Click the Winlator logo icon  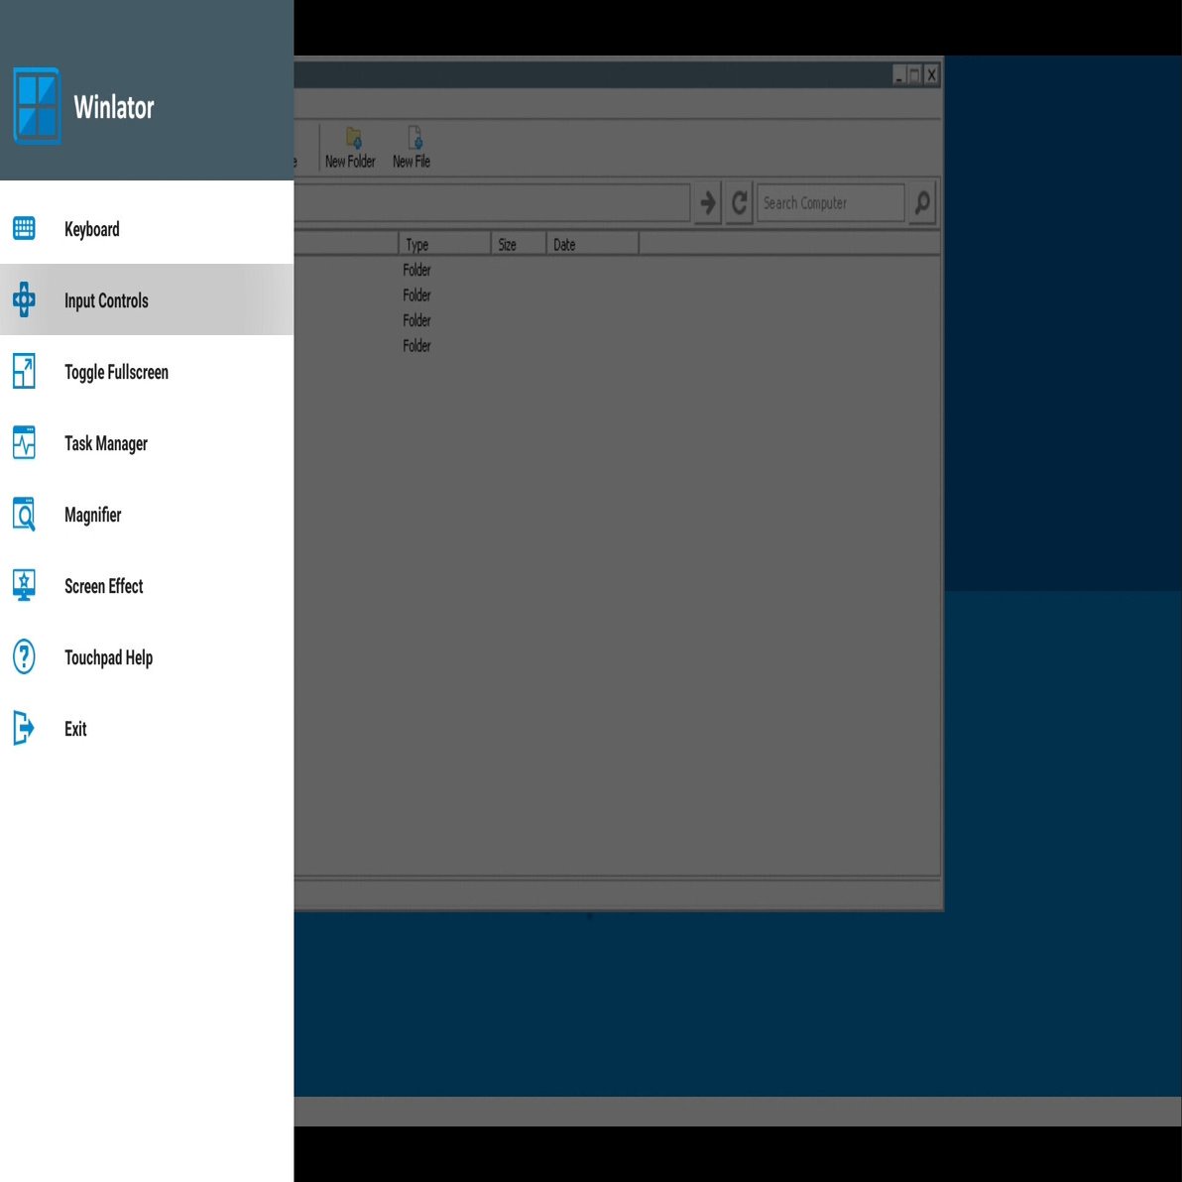(x=37, y=105)
